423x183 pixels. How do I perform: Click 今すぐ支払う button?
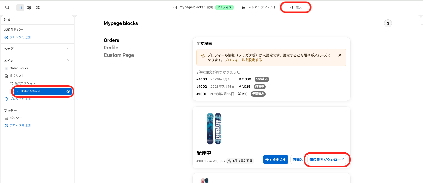276,160
